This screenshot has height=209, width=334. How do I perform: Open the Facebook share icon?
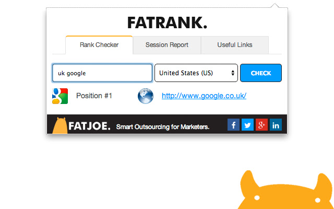[x=233, y=125]
